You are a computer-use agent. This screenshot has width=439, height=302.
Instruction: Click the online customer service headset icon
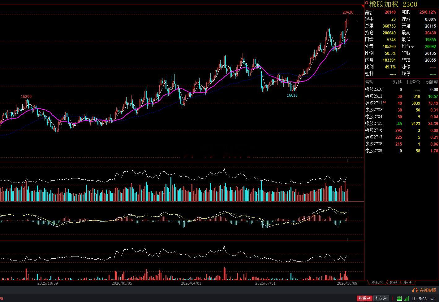click(415, 290)
